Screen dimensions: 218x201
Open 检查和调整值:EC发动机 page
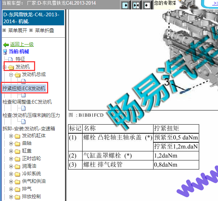27,102
